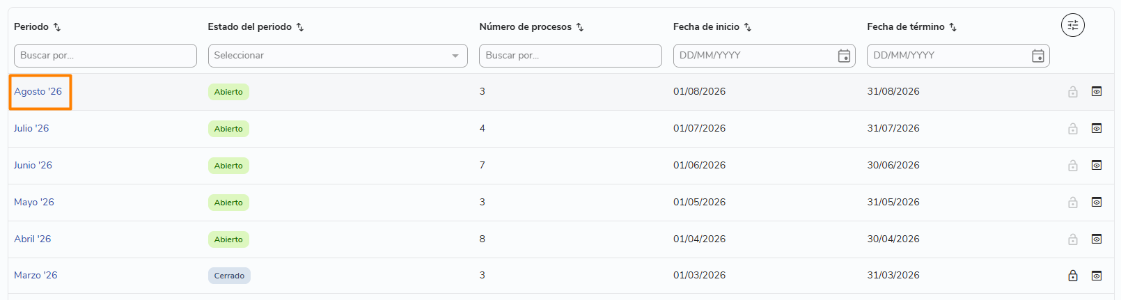Viewport: 1121px width, 300px height.
Task: Open calendar picker in Fecha de término
Action: [x=1037, y=56]
